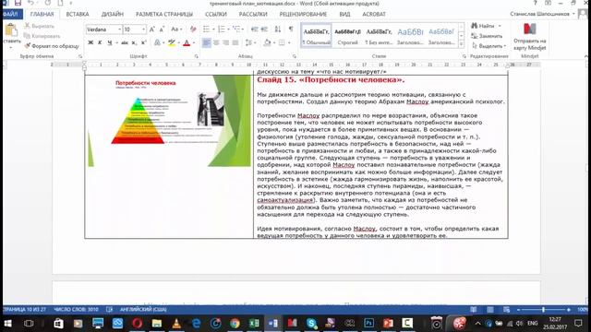Open the font color dropdown arrow
This screenshot has height=332, width=591.
point(194,43)
